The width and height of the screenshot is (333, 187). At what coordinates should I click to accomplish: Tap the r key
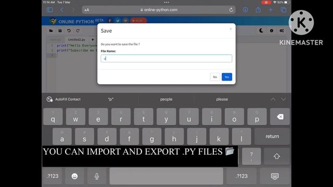pos(121,116)
